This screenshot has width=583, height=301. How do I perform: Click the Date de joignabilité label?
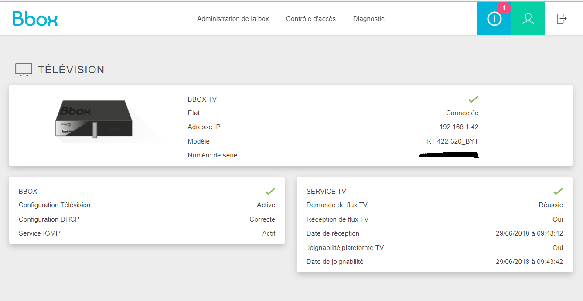point(335,262)
